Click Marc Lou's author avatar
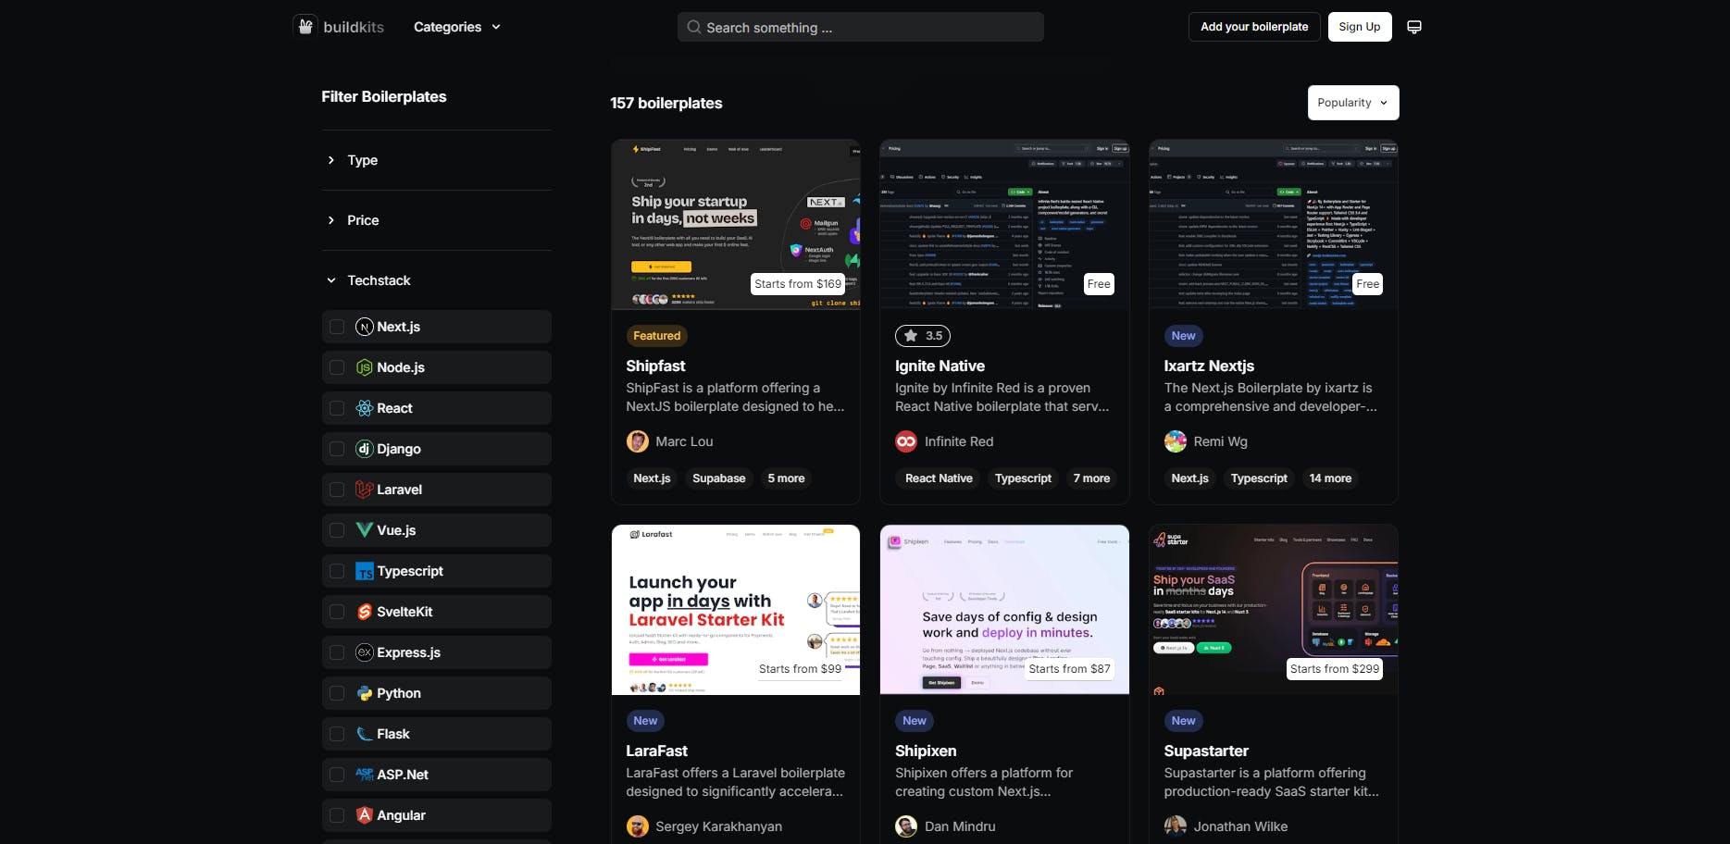 tap(637, 441)
